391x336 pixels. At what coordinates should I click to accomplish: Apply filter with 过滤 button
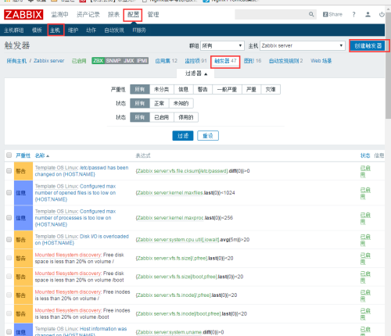point(183,135)
